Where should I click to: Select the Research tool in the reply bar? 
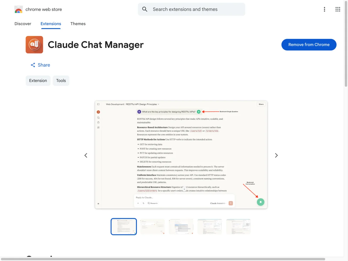(153, 203)
